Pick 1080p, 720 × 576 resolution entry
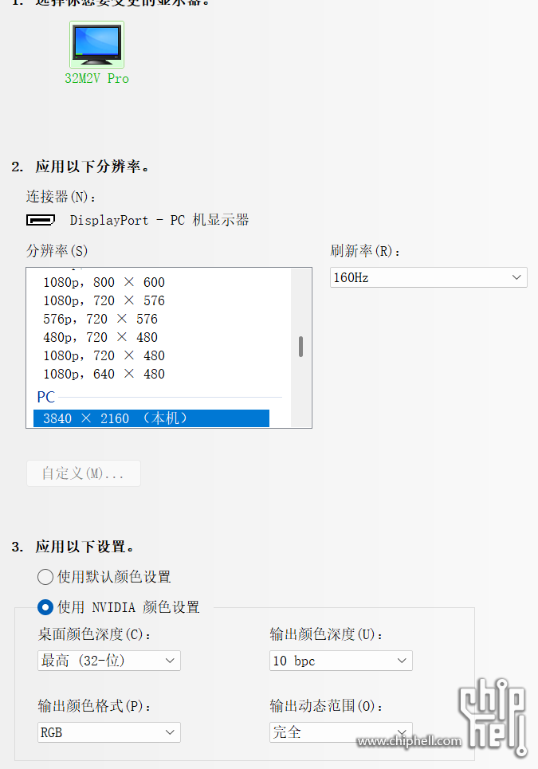 click(104, 300)
